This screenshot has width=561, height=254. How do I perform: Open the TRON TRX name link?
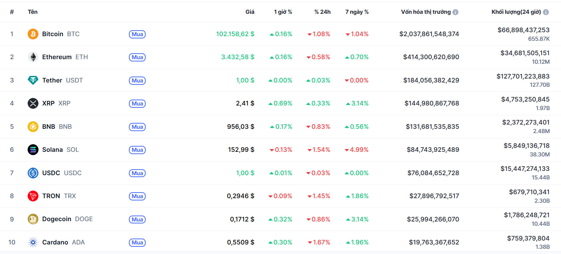tap(59, 196)
